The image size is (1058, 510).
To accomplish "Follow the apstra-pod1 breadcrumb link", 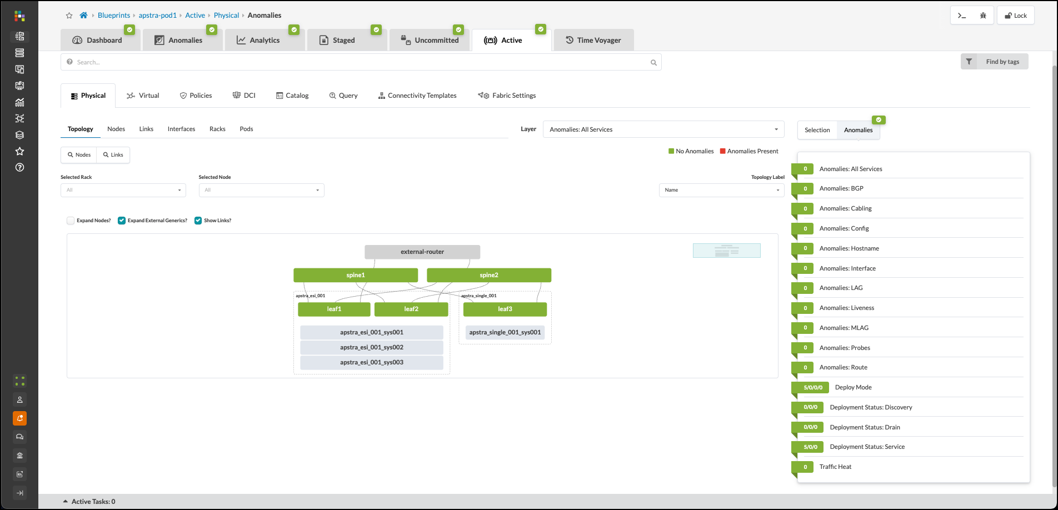I will [x=157, y=15].
